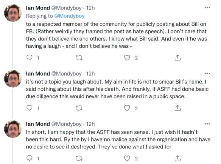This screenshot has height=164, width=221.
Task: Retweet the tweet about ASFF seeing sense
Action: pyautogui.click(x=79, y=158)
